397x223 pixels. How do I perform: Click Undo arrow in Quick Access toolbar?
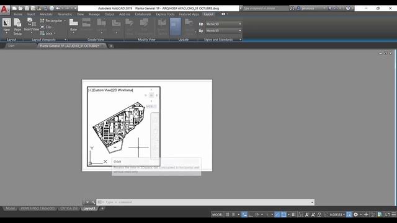[x=58, y=8]
